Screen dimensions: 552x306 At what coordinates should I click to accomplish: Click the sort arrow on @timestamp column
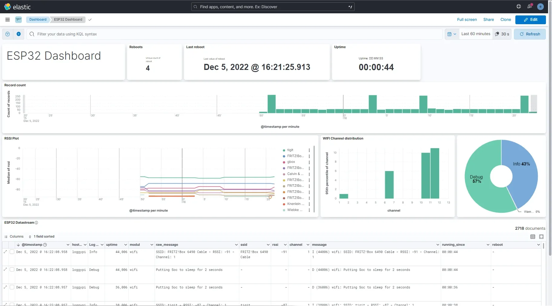click(18, 245)
